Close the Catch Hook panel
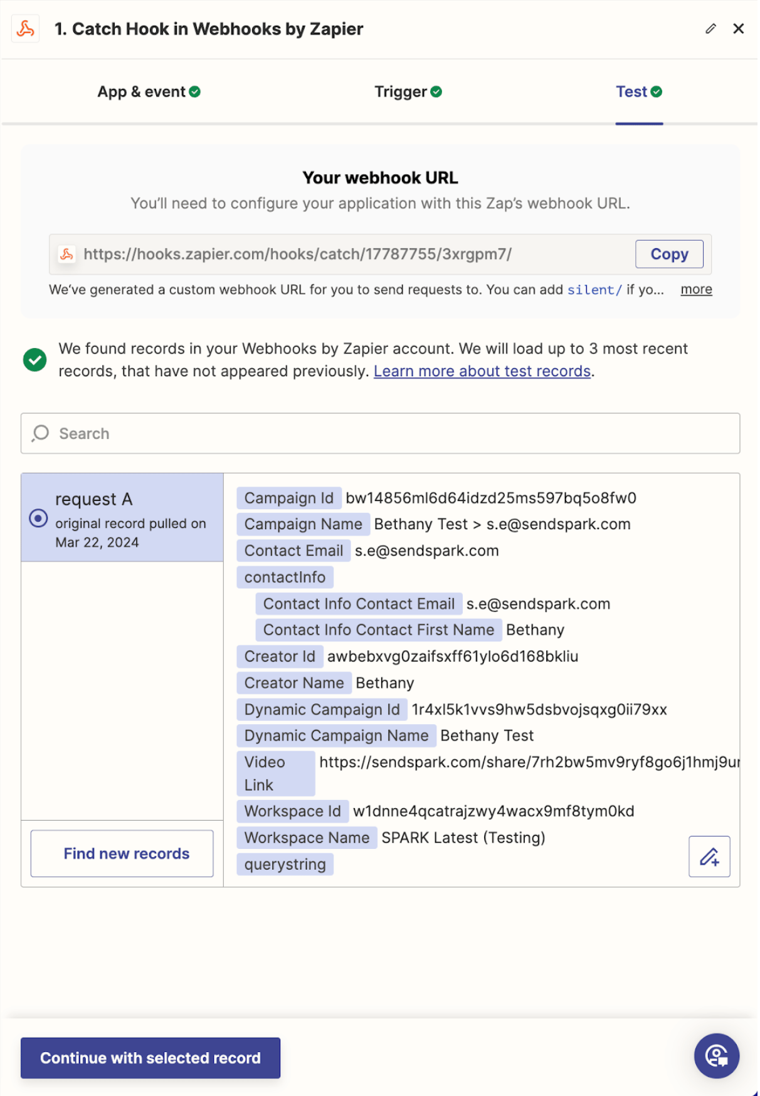Viewport: 760px width, 1096px height. (x=739, y=29)
